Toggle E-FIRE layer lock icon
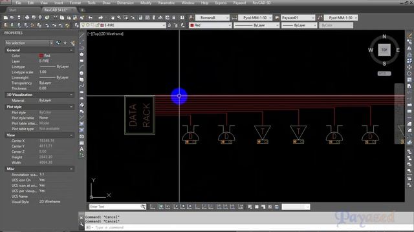Screen dimensions: 414x232 point(97,25)
